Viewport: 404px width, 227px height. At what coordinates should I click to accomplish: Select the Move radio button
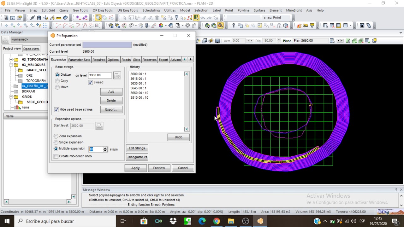pyautogui.click(x=57, y=87)
